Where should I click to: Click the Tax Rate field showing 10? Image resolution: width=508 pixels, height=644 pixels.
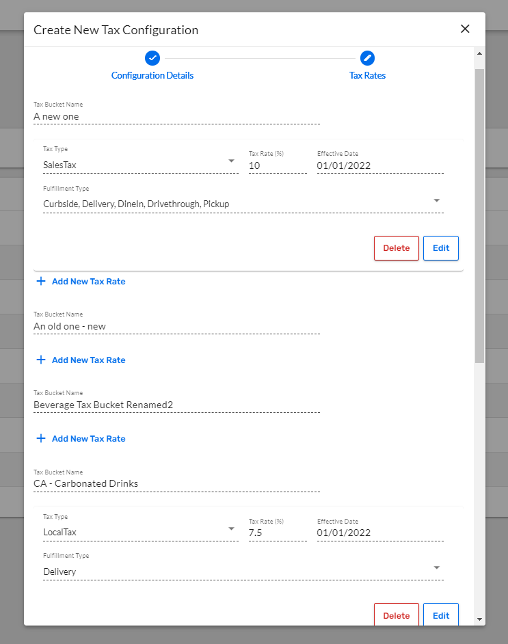(x=278, y=165)
